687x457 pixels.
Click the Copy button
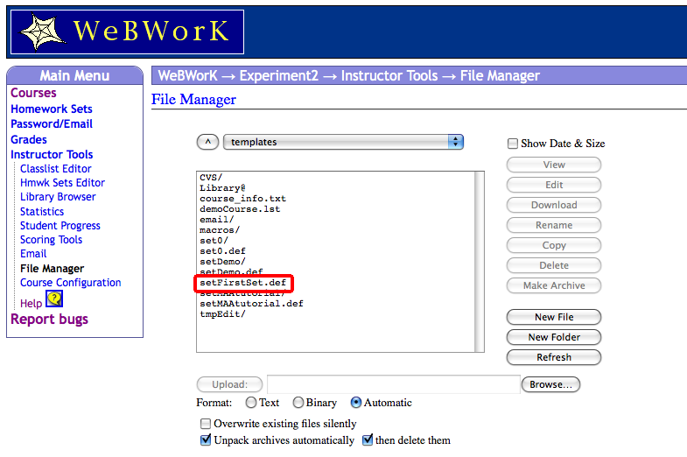pyautogui.click(x=554, y=245)
